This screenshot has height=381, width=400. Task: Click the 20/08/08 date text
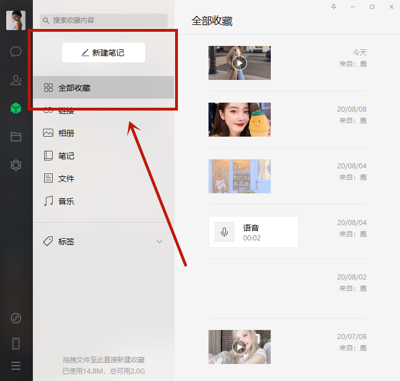coord(352,109)
